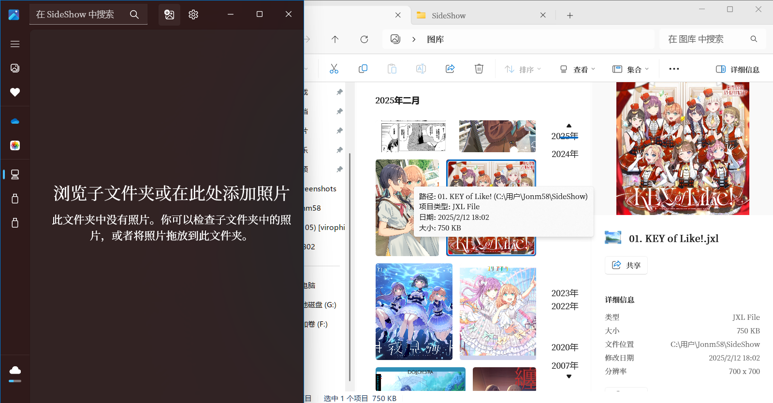Click the Photos app logo icon
Screen dimensions: 773x403
[14, 14]
